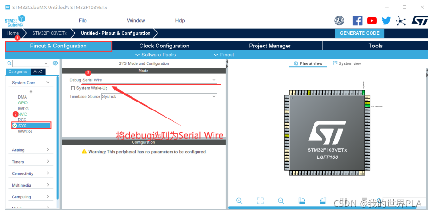Click the STM32F103VETx breadcrumb
429x212 pixels.
tap(49, 33)
